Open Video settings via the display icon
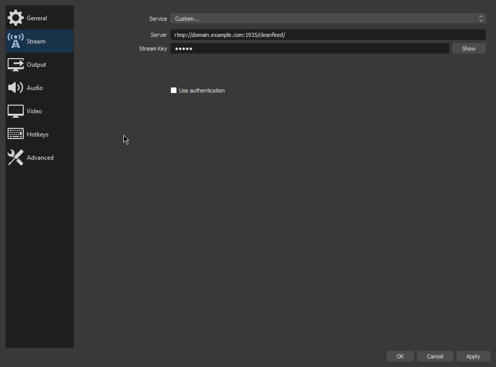This screenshot has height=367, width=496. [14, 111]
